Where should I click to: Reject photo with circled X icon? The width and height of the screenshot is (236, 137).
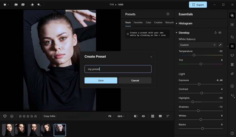pos(12,116)
